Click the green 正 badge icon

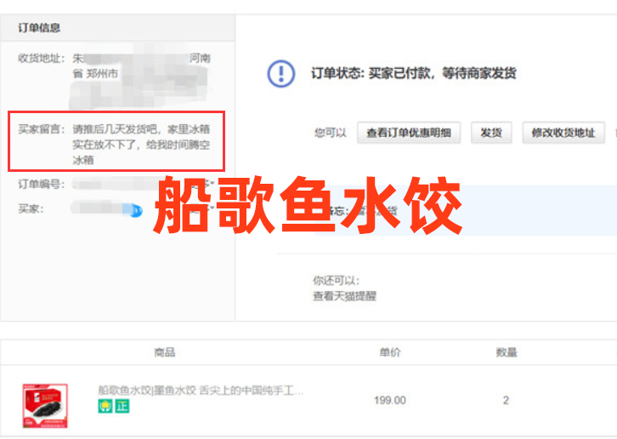(x=122, y=407)
